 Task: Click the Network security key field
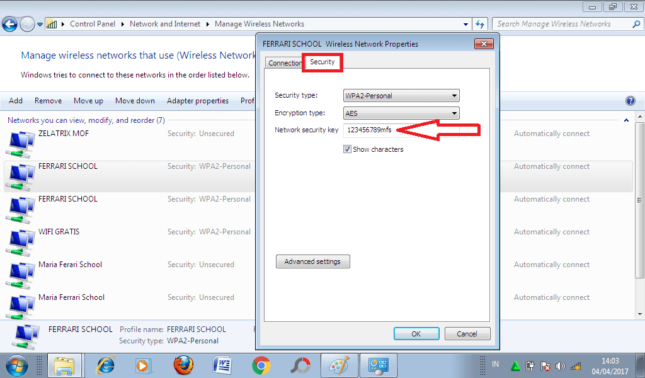click(x=401, y=130)
